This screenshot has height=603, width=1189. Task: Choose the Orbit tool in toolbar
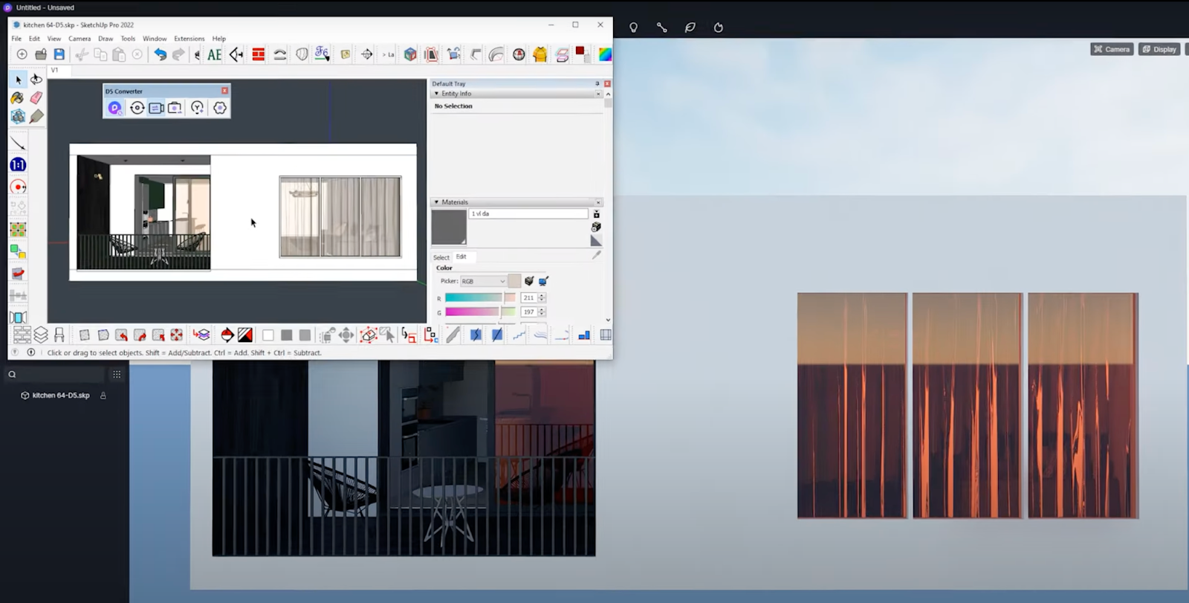pos(36,79)
